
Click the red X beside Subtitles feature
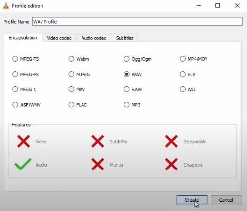[98, 141]
